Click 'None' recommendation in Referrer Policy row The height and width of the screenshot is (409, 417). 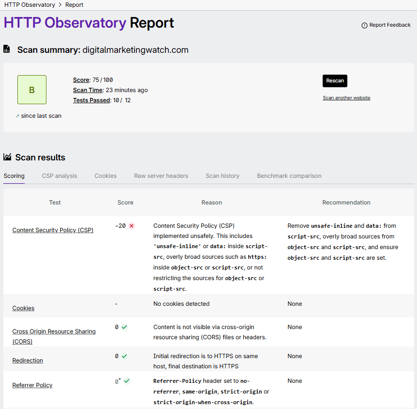295,381
